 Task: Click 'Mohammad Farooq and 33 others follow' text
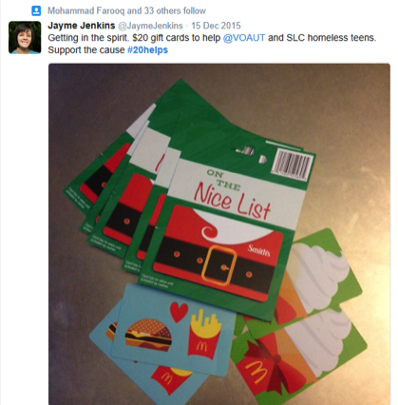point(126,11)
